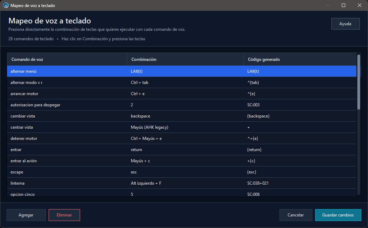Click the Eliminar button
The width and height of the screenshot is (368, 228).
[64, 215]
